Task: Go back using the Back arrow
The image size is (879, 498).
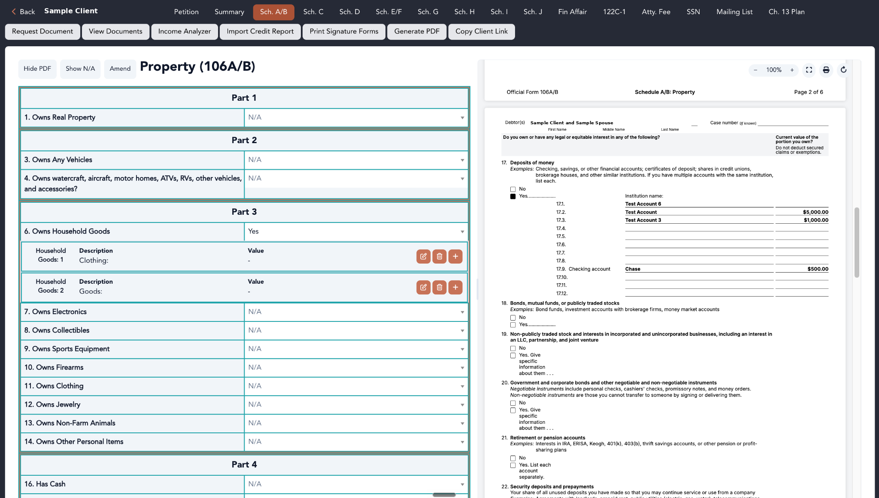Action: click(23, 12)
